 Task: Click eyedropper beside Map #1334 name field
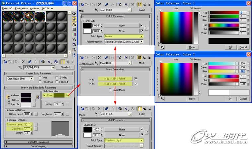[96, 10]
